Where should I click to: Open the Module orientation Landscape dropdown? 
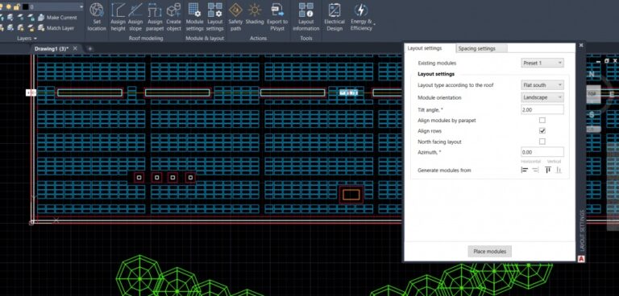542,97
